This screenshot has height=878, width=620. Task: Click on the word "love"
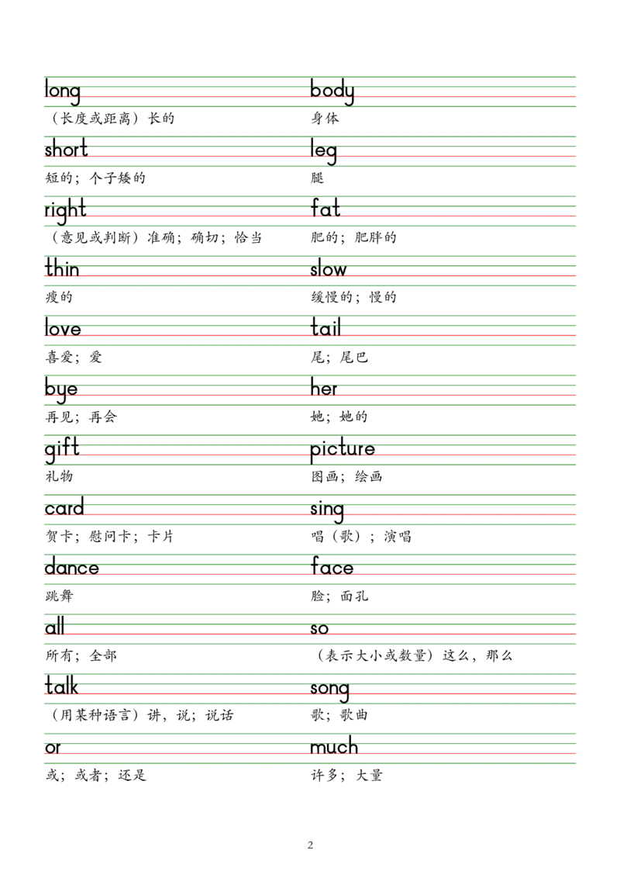pos(63,330)
